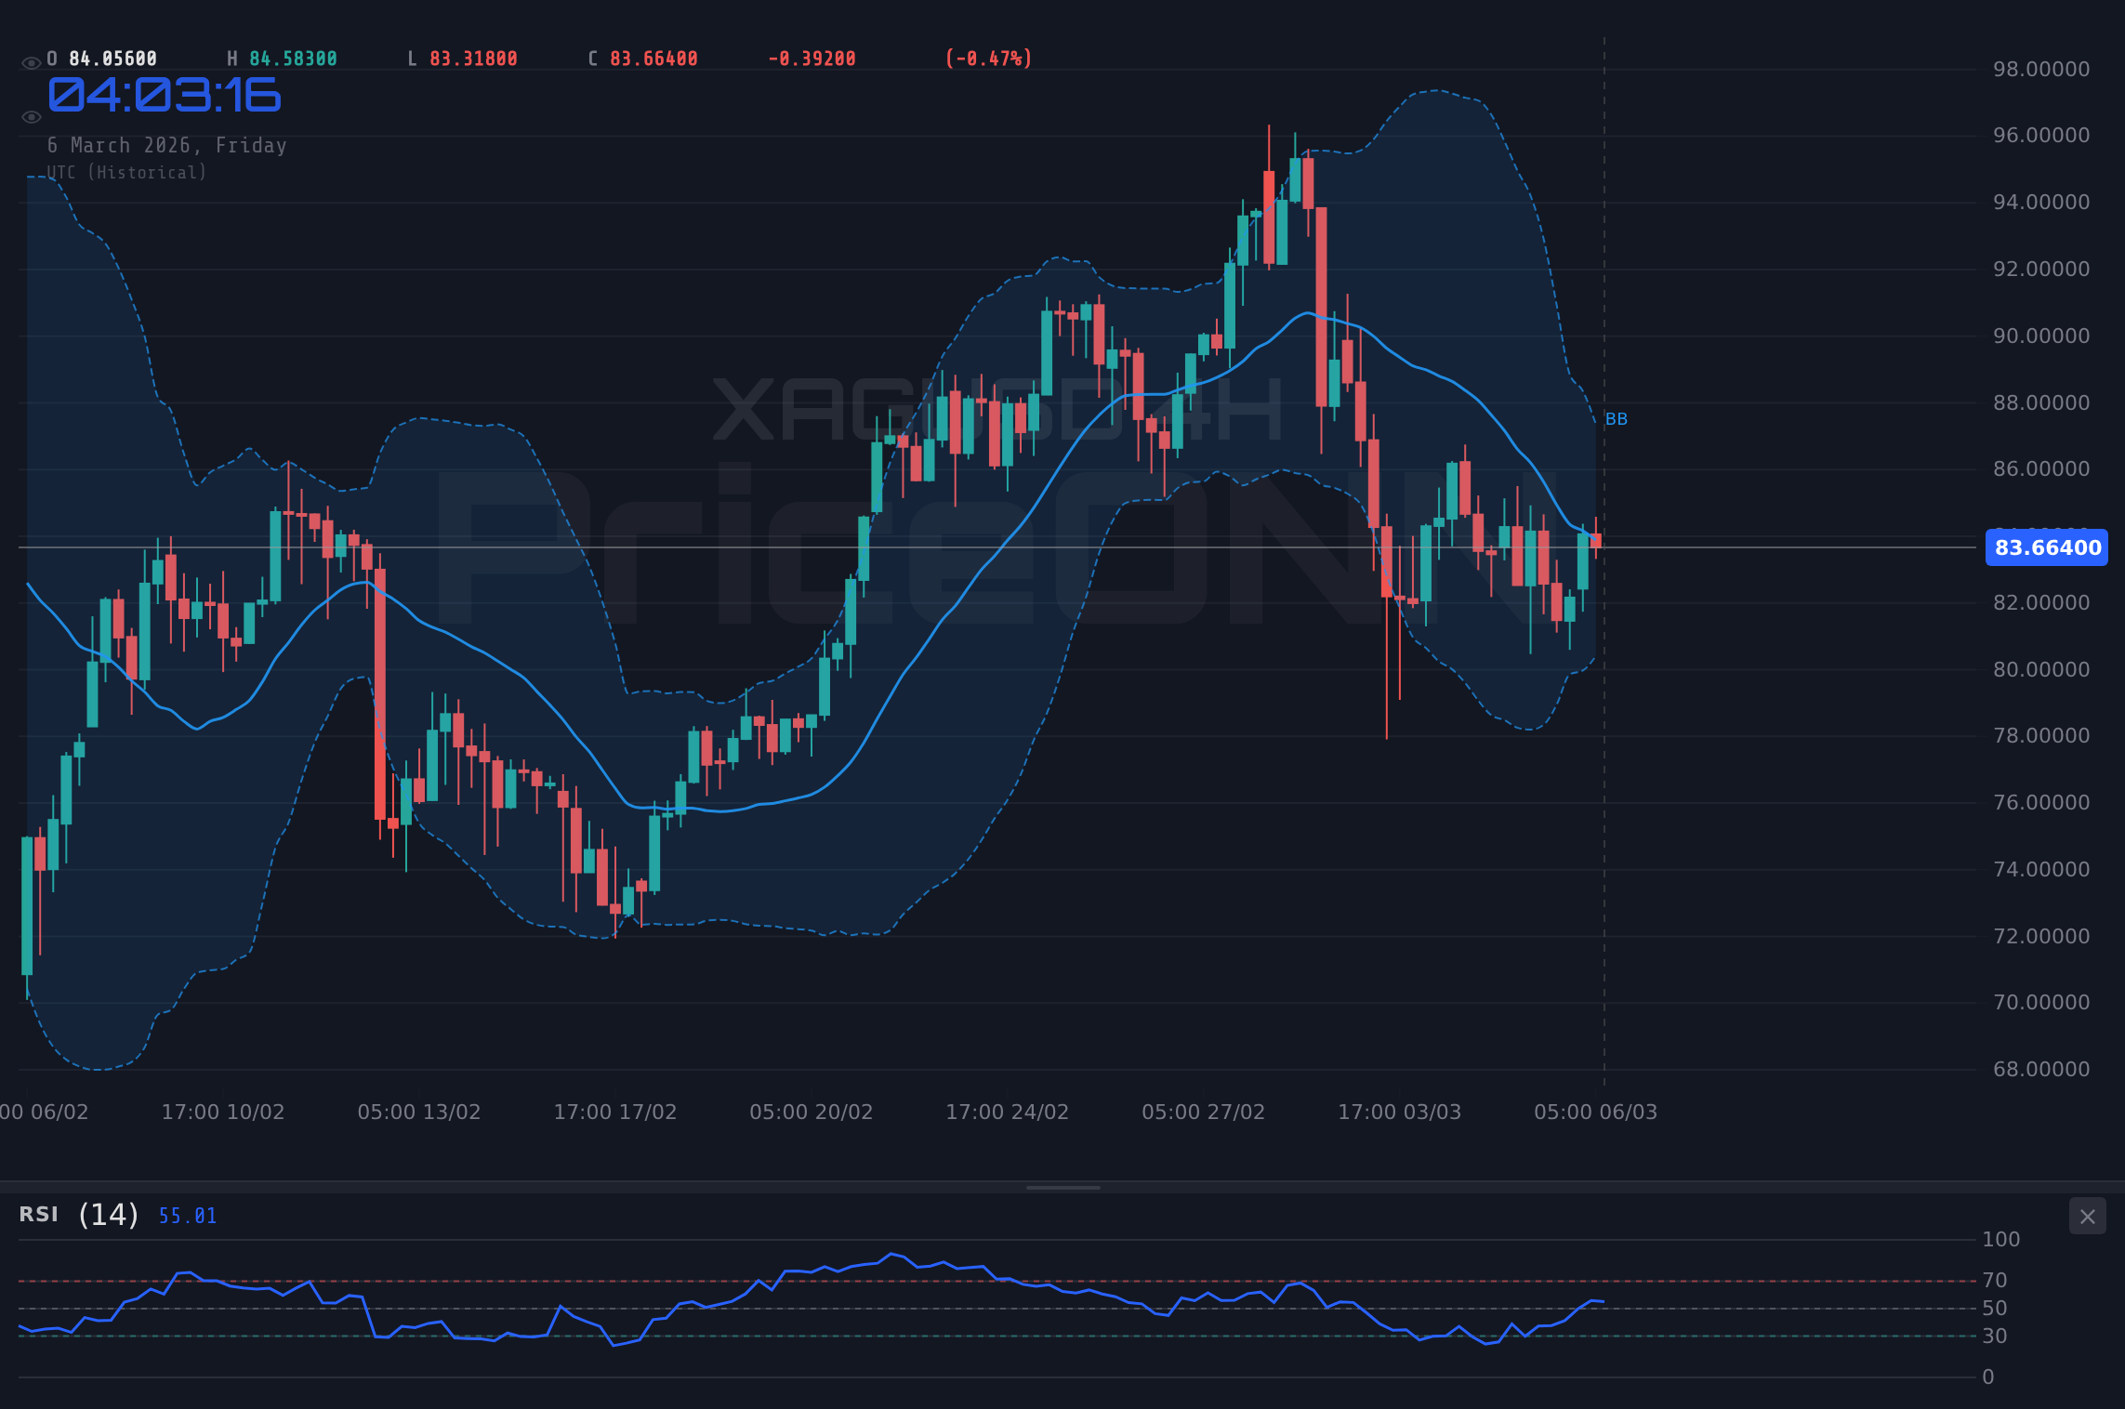Click the 68.00000 price axis label

click(x=2041, y=1070)
